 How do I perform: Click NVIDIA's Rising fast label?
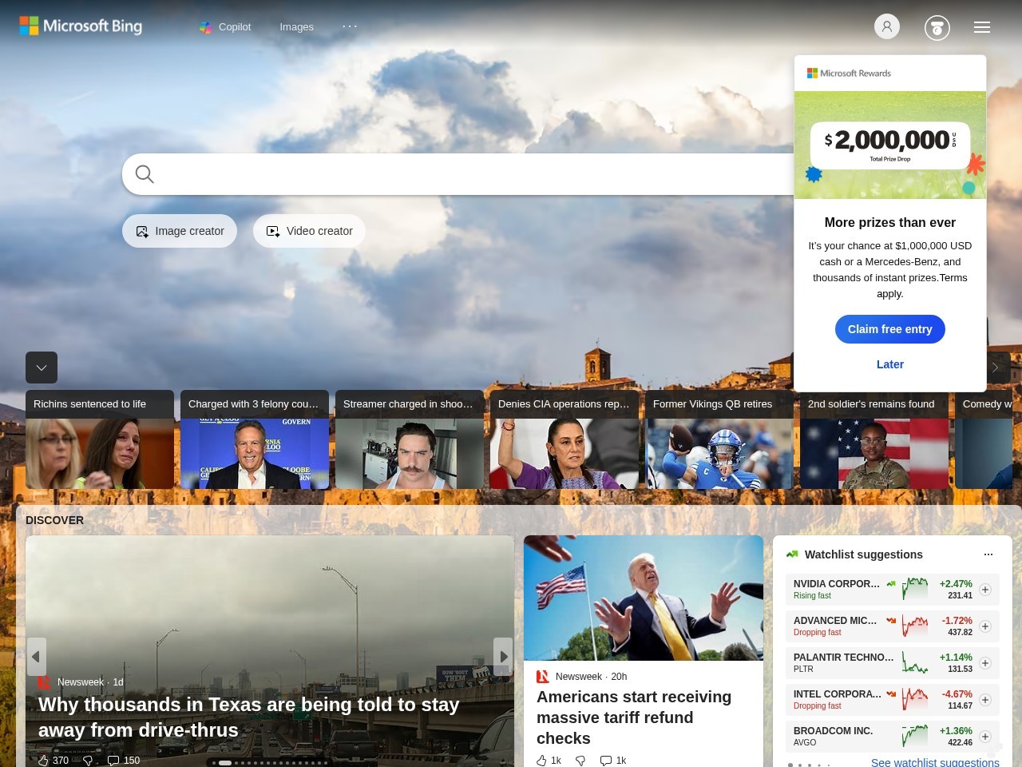point(812,595)
